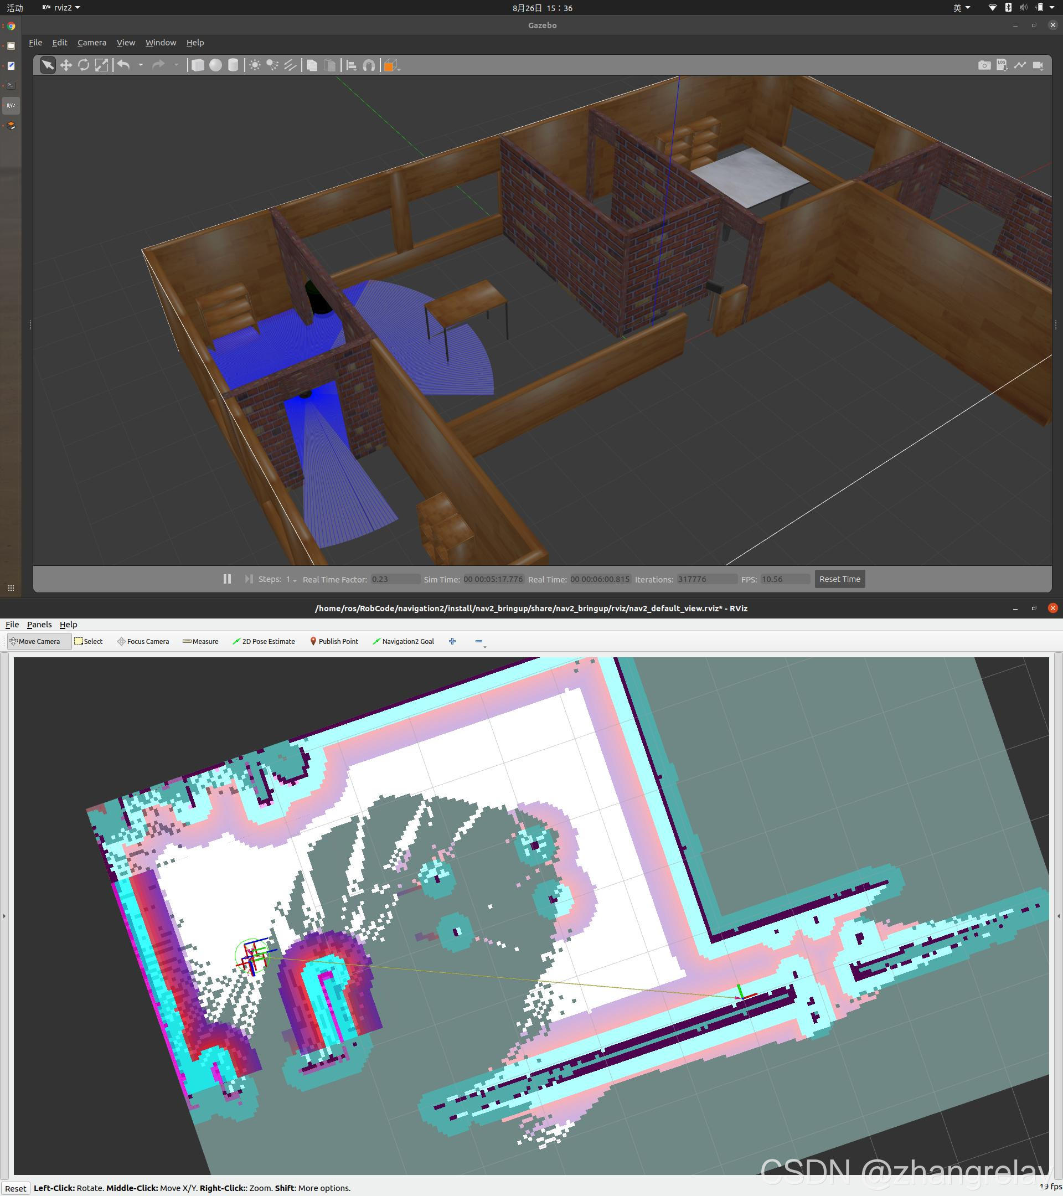Open the RViz Panels menu

(x=39, y=625)
